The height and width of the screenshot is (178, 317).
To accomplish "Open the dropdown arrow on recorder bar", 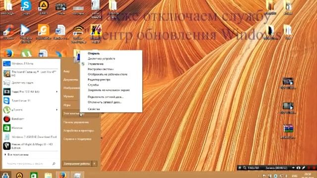I will [x=293, y=168].
